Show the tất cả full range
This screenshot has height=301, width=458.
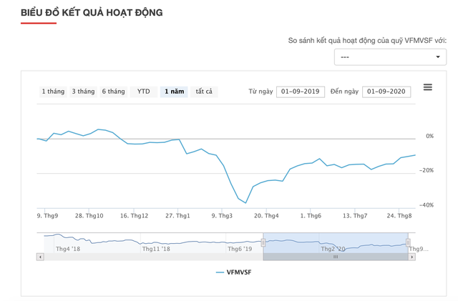point(204,92)
